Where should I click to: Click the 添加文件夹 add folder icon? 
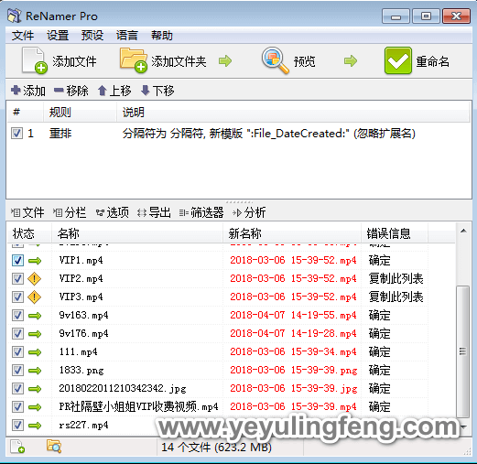[x=134, y=60]
